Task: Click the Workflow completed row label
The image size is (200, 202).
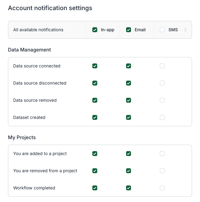Action: point(34,188)
